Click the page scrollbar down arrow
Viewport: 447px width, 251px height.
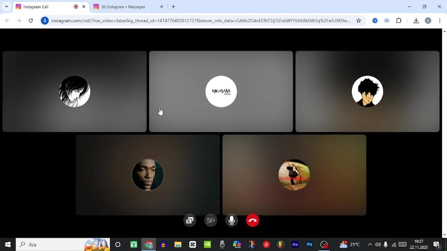click(x=444, y=235)
